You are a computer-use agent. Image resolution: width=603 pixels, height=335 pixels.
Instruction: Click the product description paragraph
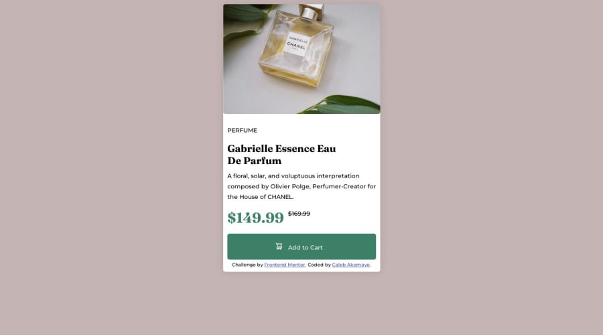pyautogui.click(x=301, y=186)
